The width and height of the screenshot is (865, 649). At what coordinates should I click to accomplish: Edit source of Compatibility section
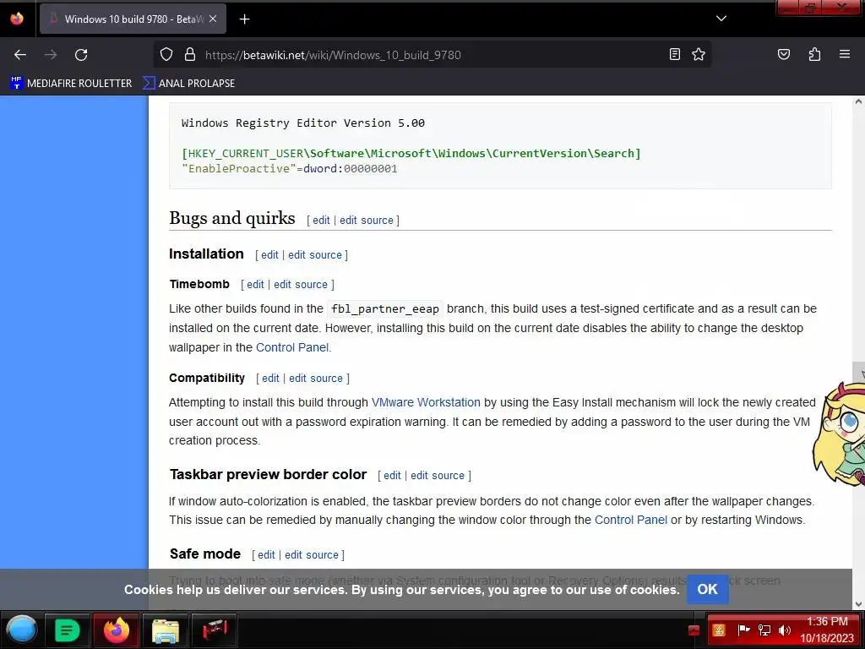pos(316,379)
